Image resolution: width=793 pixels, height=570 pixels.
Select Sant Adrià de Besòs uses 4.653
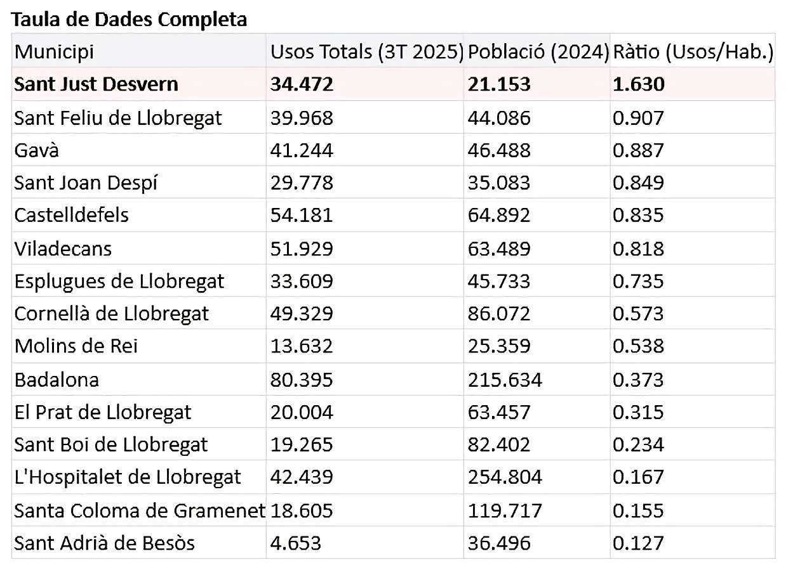click(296, 543)
